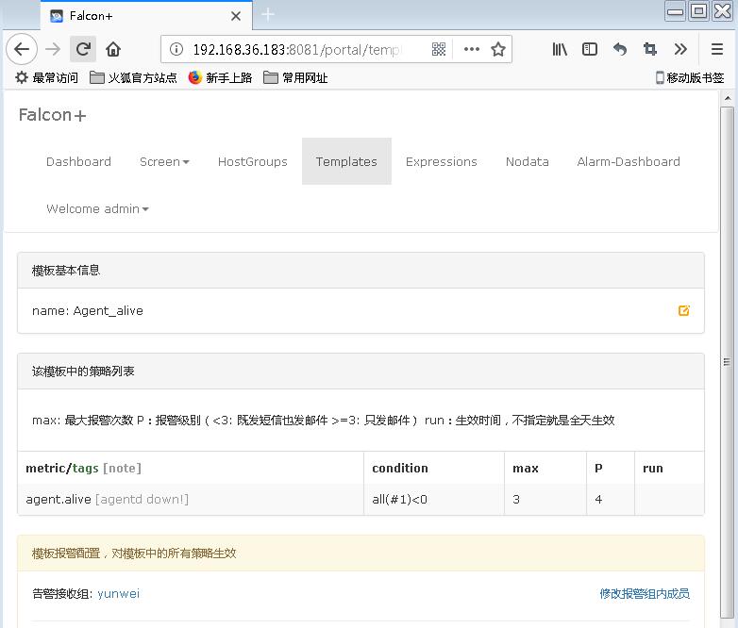Screen dimensions: 738x628
Task: Reload the page with refresh button
Action: pos(83,49)
